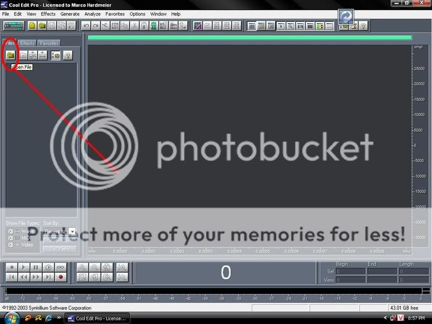
Task: Open the Edit menu
Action: (18, 14)
